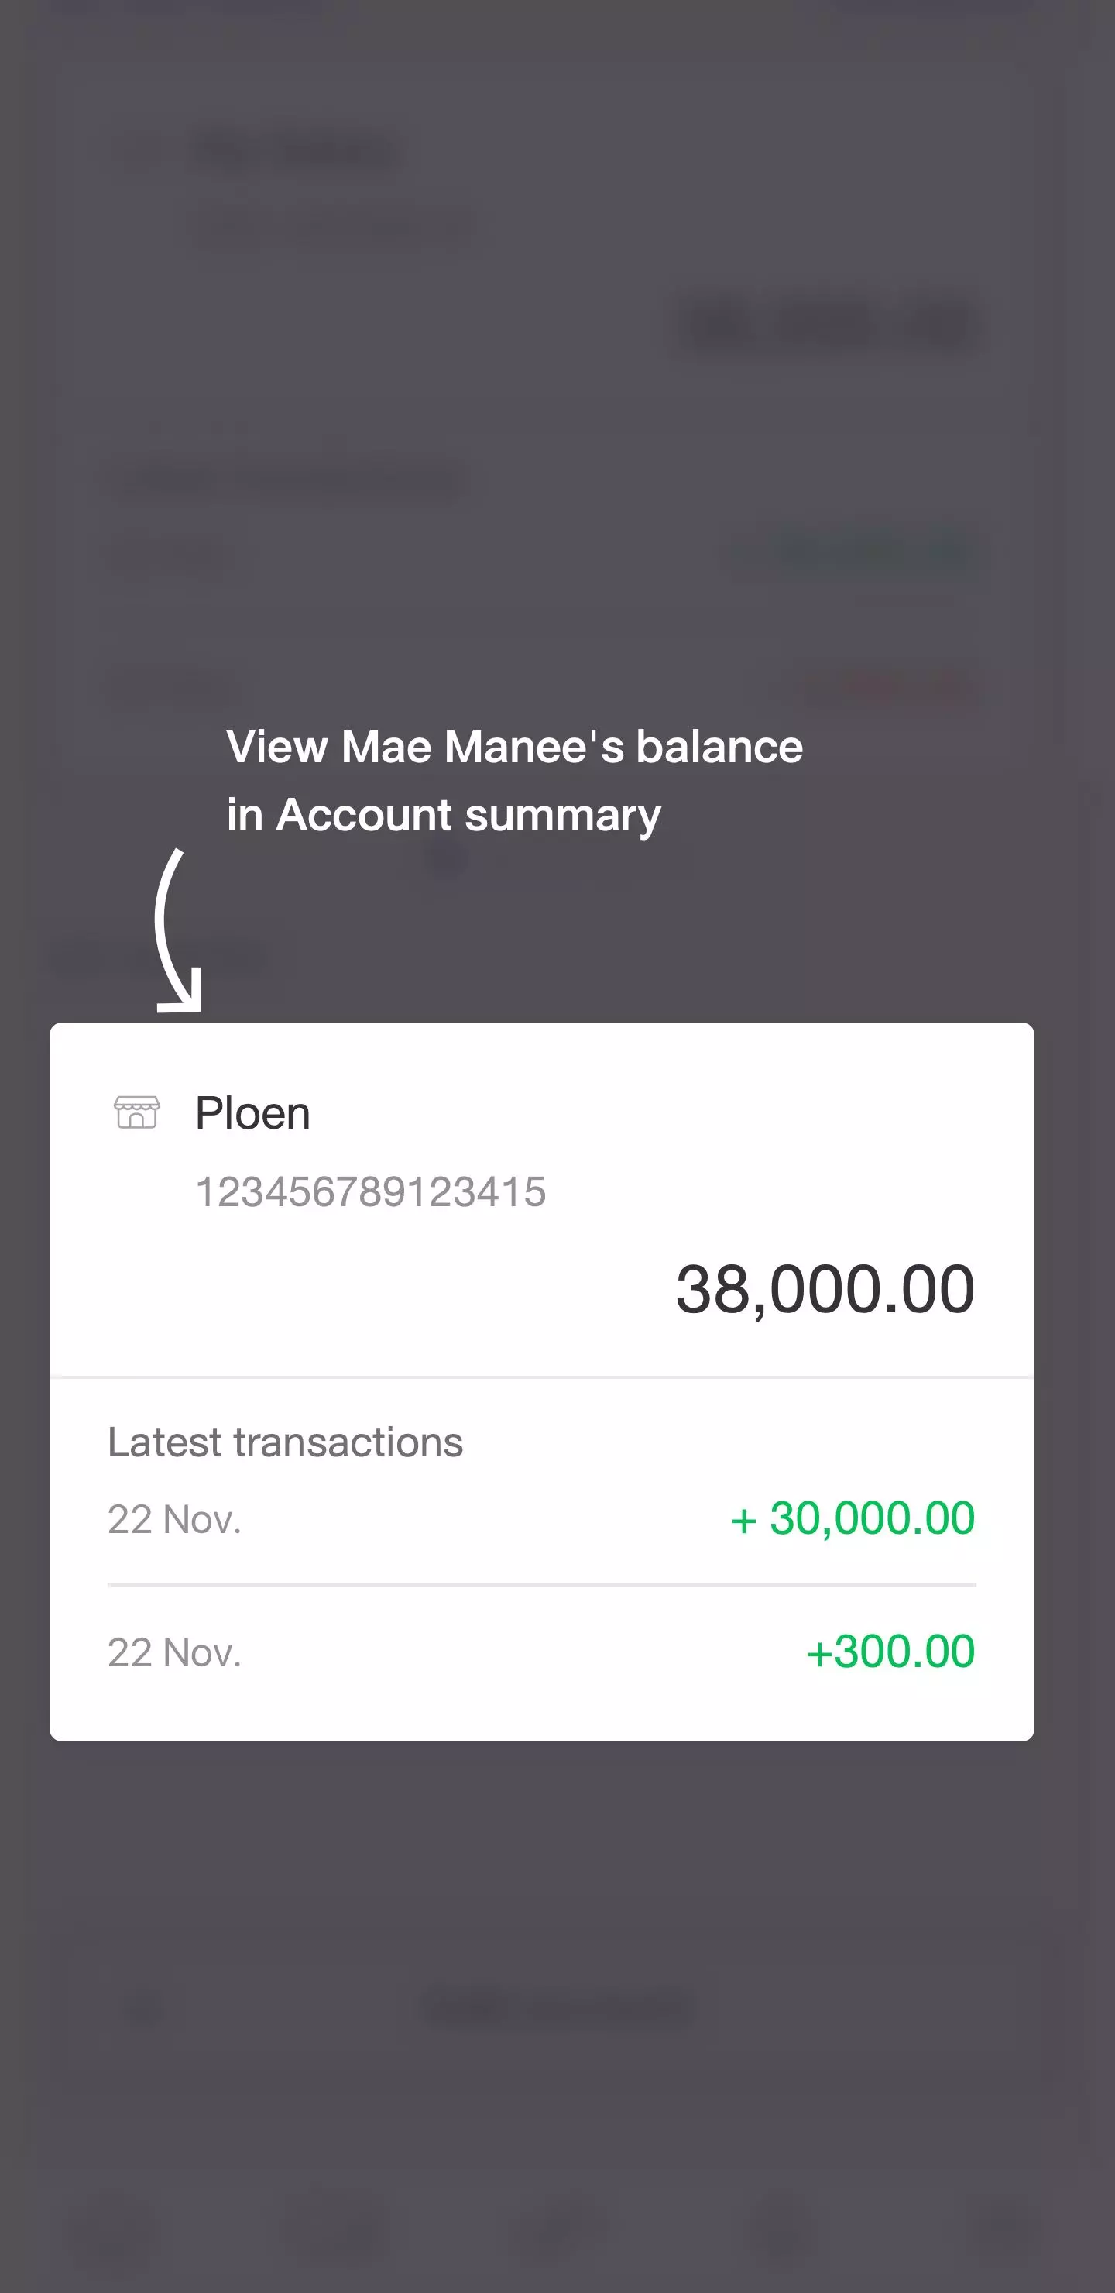Tap the blurred green amount in background
The height and width of the screenshot is (2293, 1115).
tap(854, 552)
